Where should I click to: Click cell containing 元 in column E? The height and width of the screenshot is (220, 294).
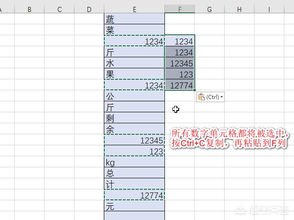[x=135, y=206]
